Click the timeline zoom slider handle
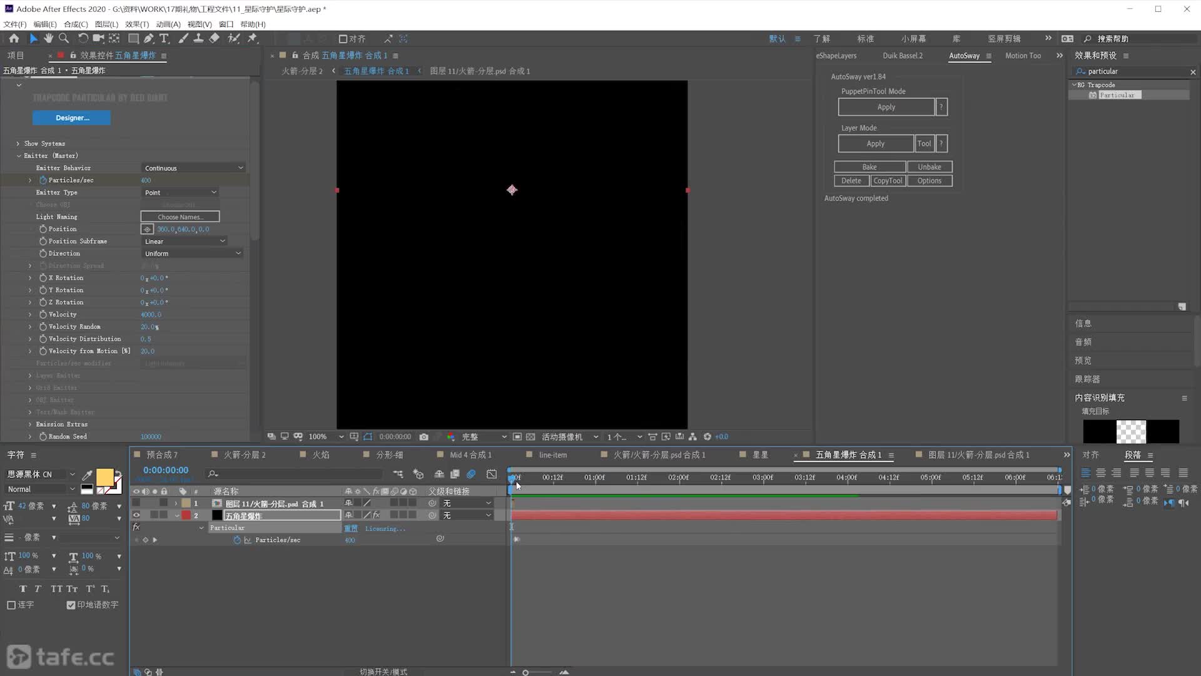 [525, 672]
